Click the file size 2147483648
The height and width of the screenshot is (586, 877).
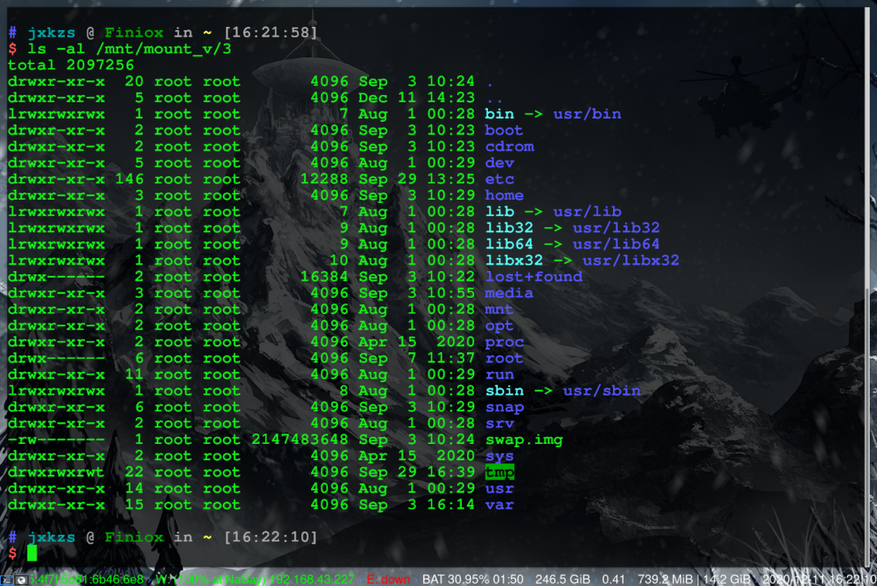tap(300, 440)
